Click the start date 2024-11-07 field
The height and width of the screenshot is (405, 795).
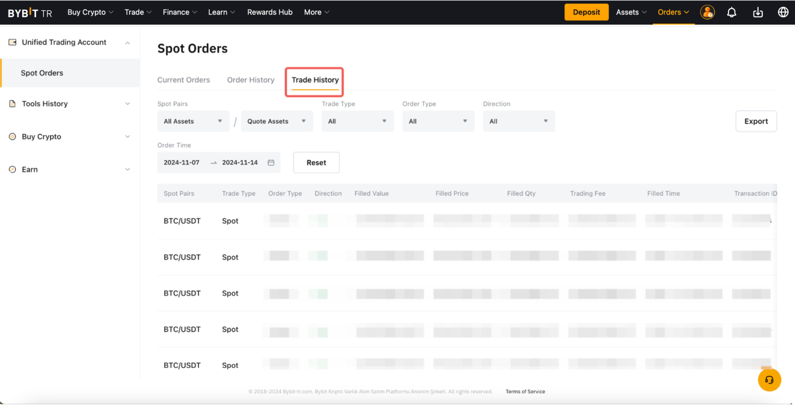tap(182, 162)
